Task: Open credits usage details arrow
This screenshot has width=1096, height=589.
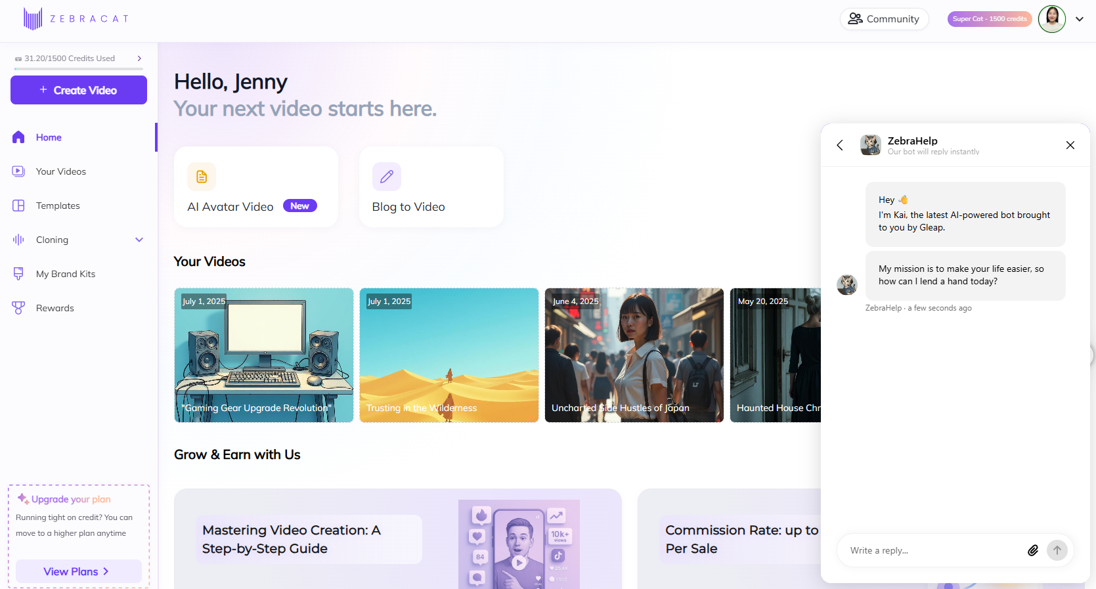Action: pyautogui.click(x=139, y=58)
